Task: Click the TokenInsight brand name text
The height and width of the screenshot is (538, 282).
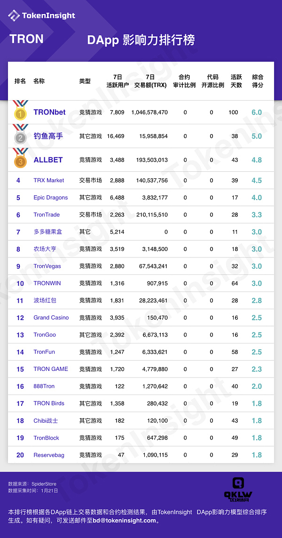Action: pos(48,16)
